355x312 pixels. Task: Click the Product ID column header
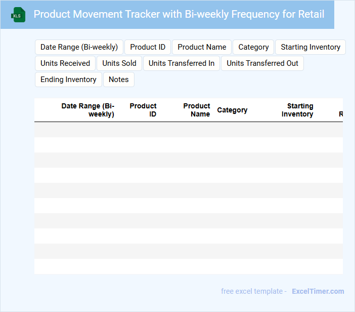pyautogui.click(x=143, y=110)
